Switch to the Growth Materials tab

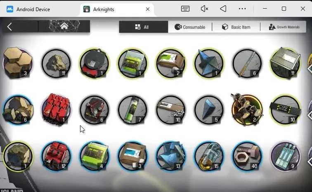pos(284,27)
